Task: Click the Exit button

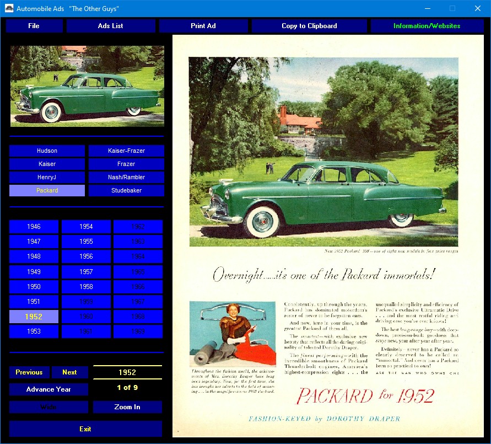Action: click(x=85, y=429)
